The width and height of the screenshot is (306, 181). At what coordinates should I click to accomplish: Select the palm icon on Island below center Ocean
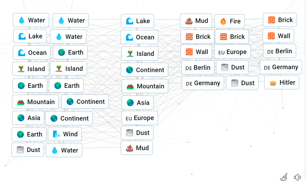tap(130, 54)
